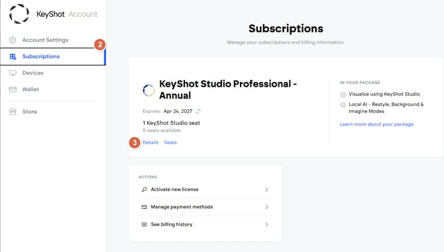The width and height of the screenshot is (444, 252).
Task: Click the checkmark next to Visualize using KeyShot Studio
Action: point(343,95)
